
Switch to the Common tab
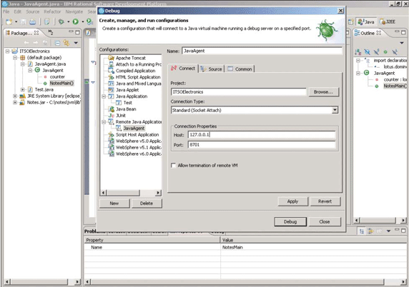pos(240,69)
